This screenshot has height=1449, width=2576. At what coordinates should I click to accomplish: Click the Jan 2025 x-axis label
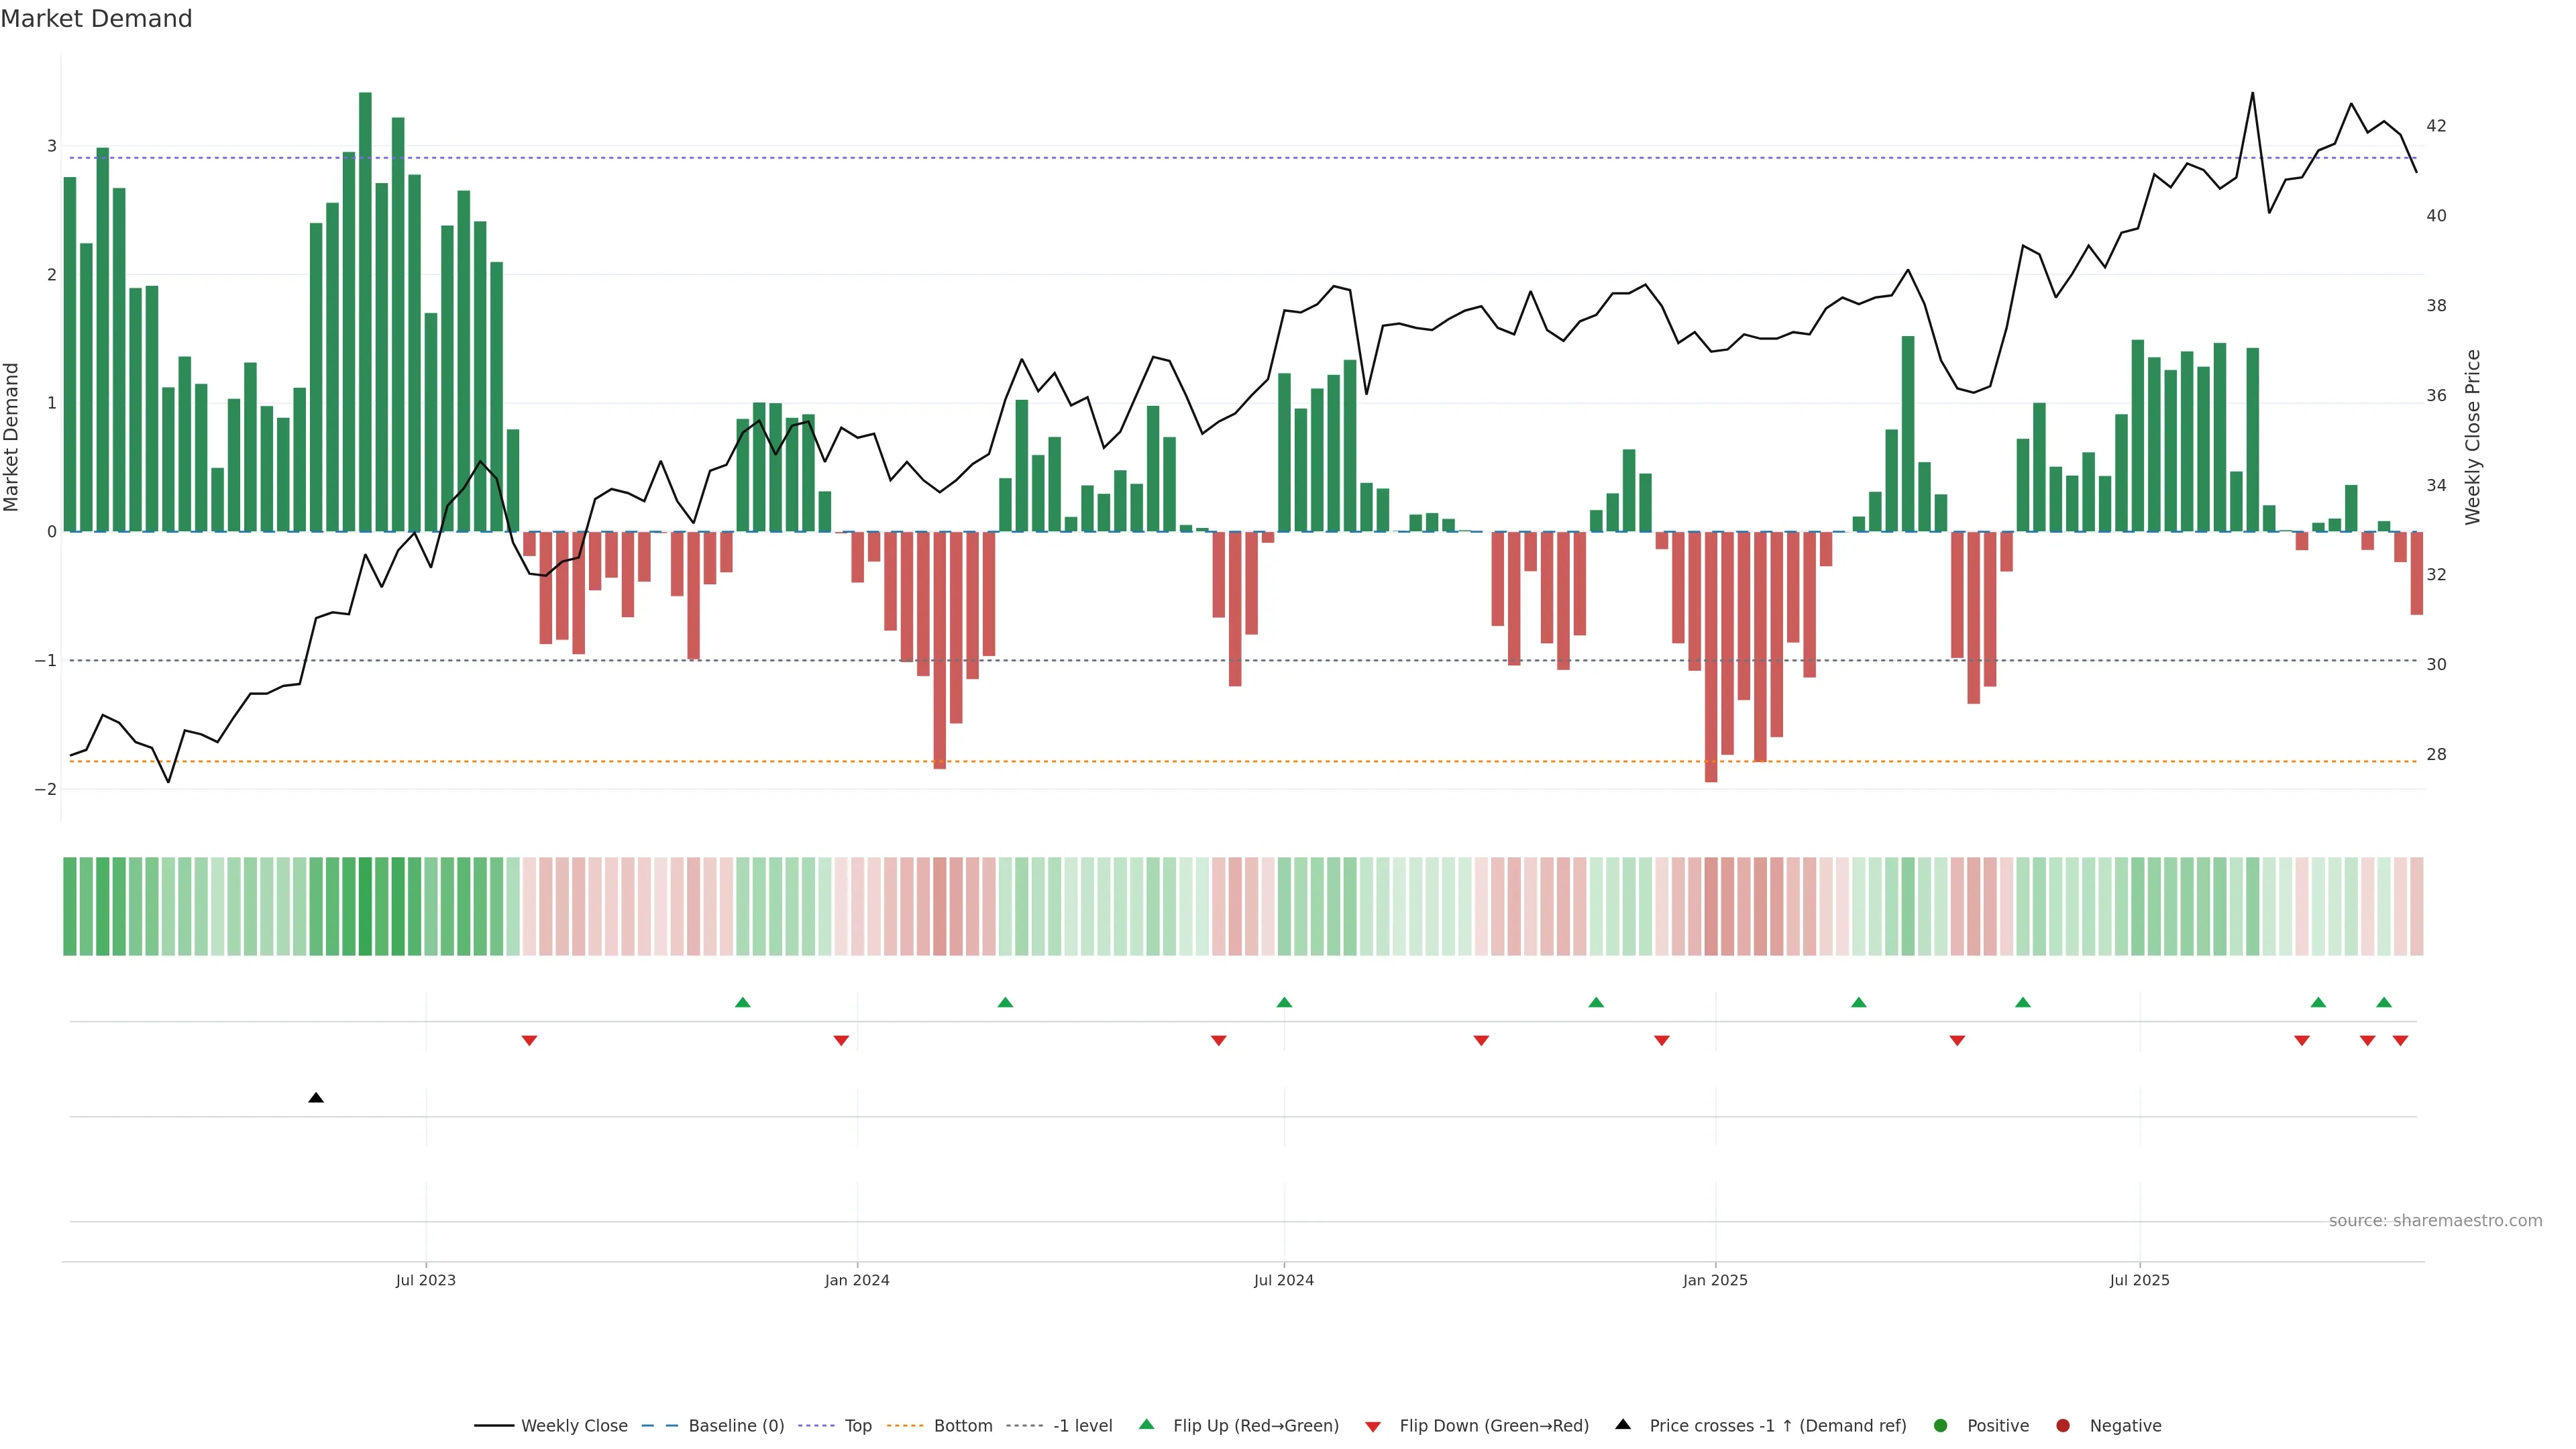click(1715, 1281)
